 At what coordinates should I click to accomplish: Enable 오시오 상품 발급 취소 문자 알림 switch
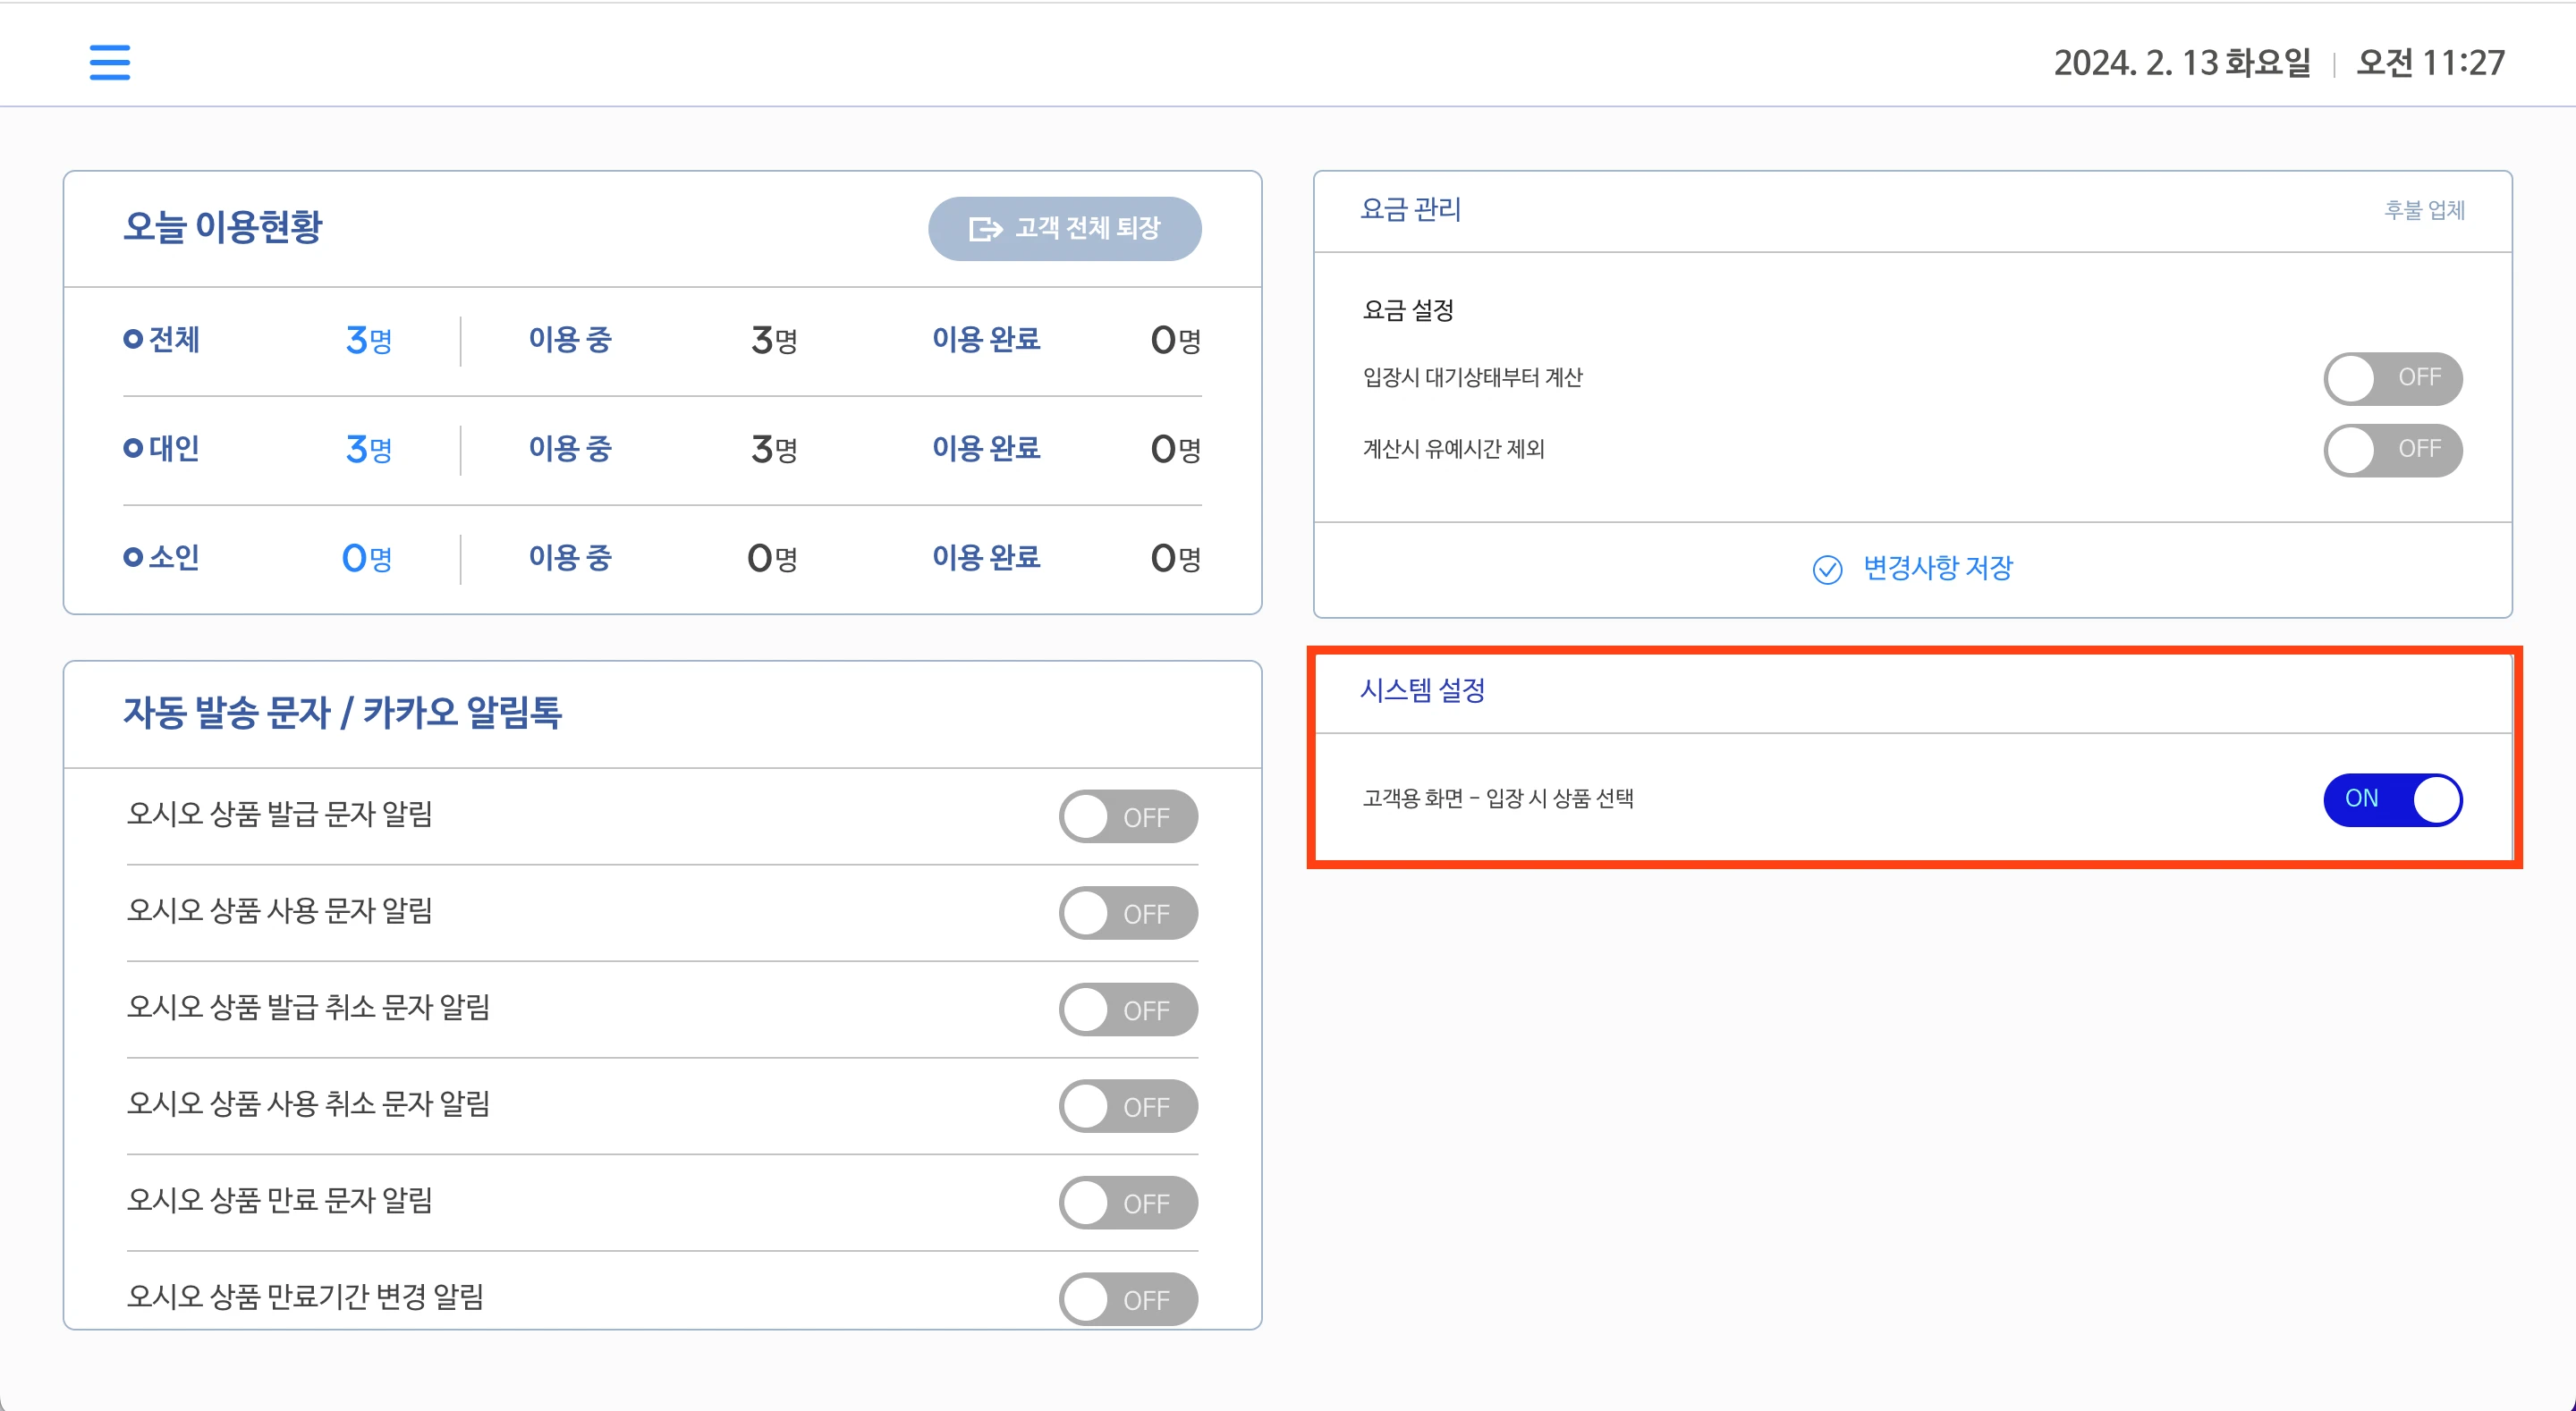tap(1128, 1010)
